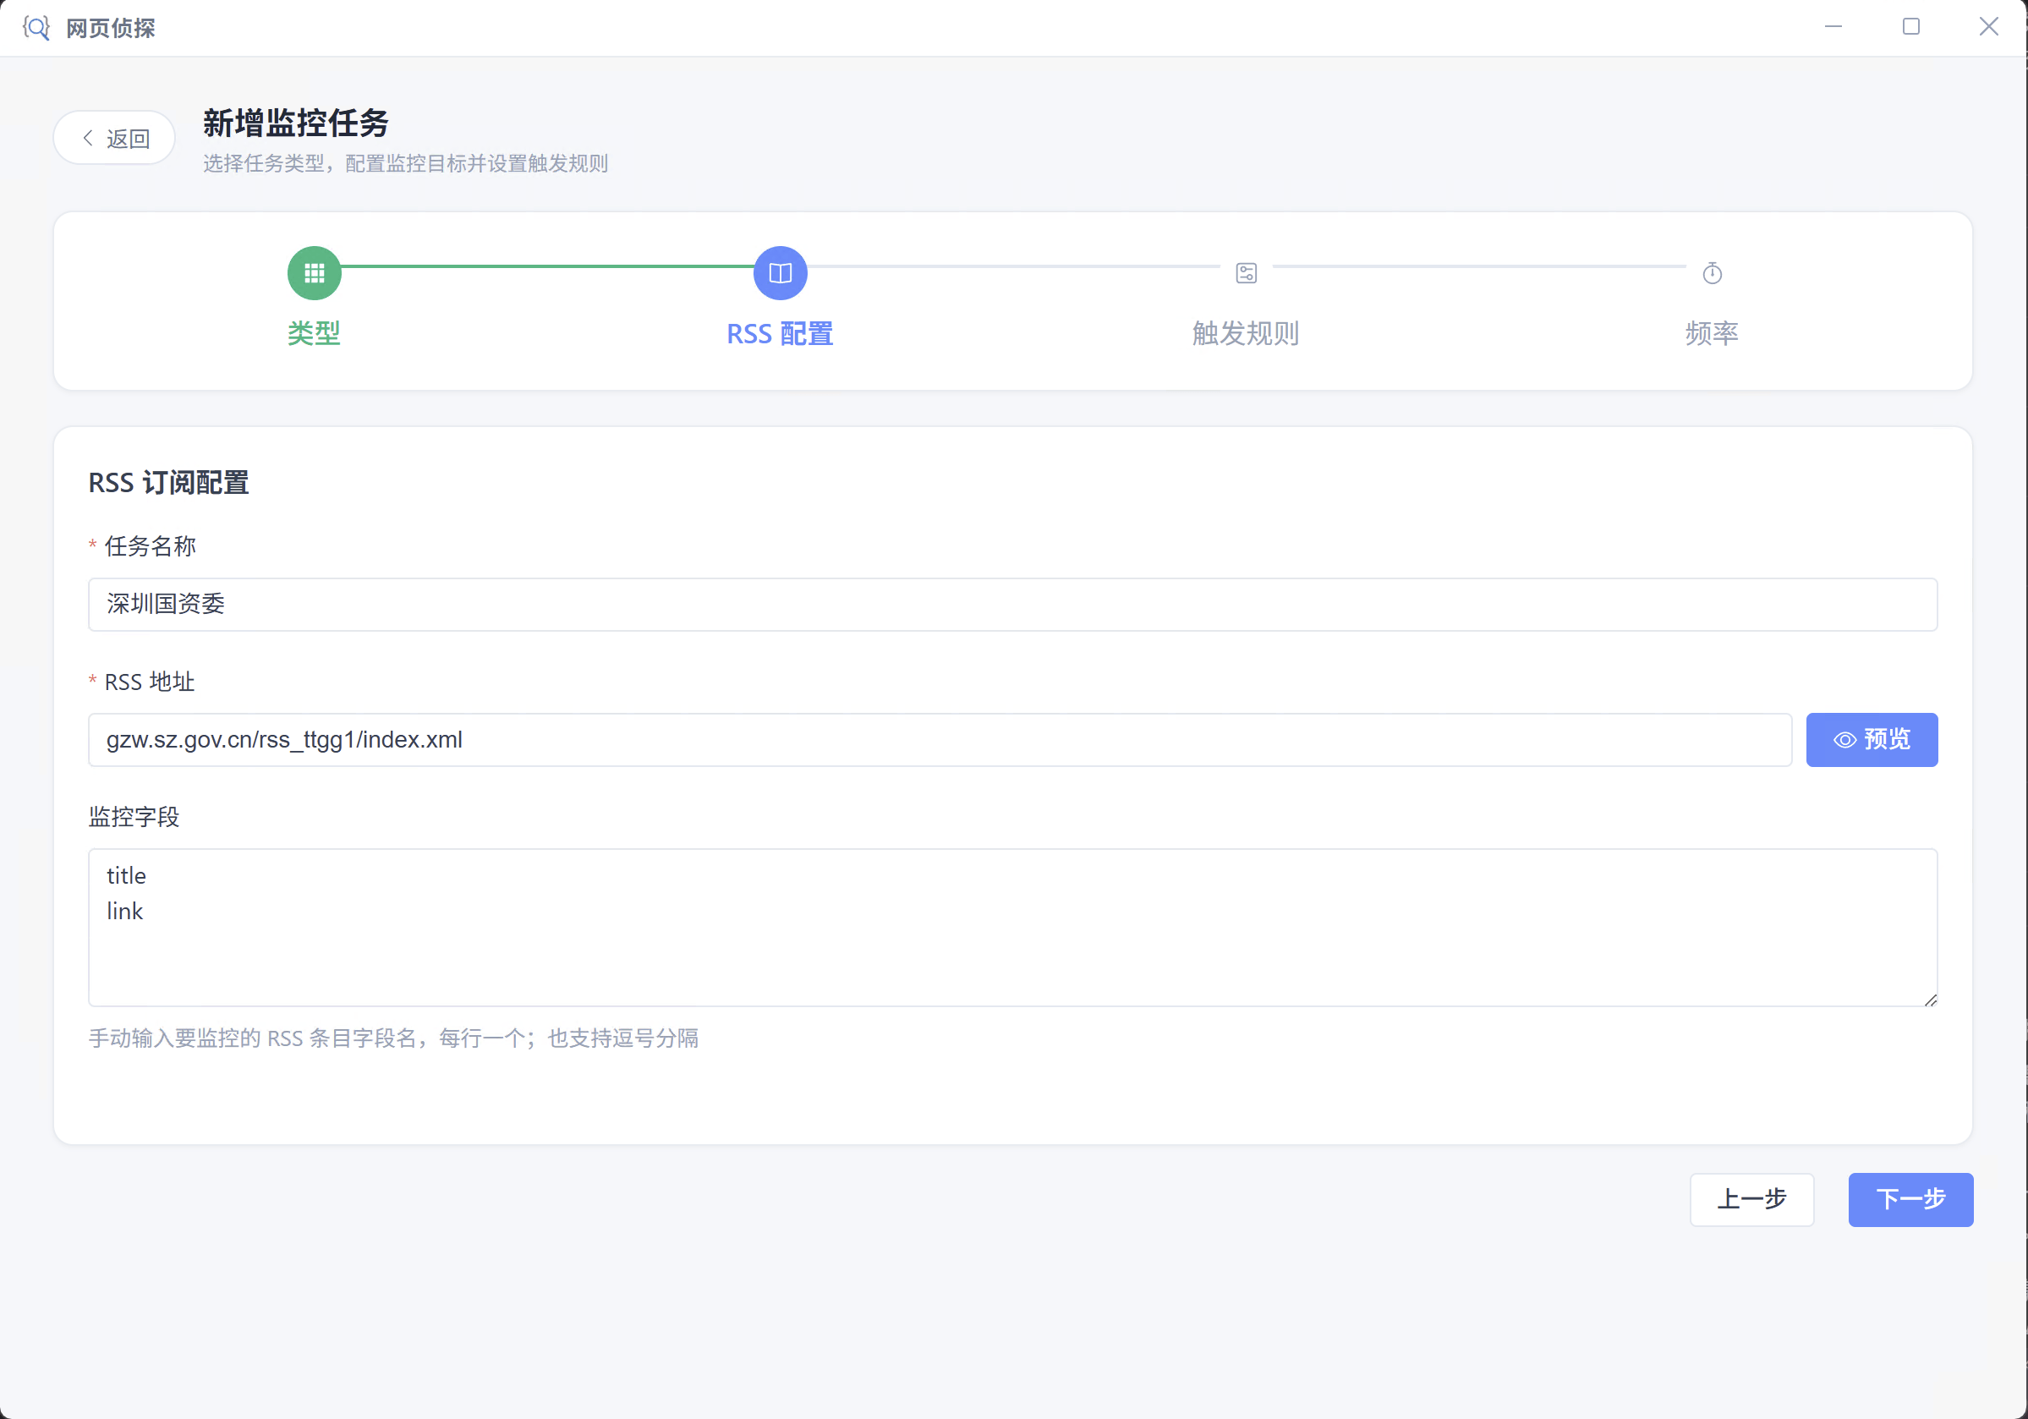Click inside the 监控字段 textarea

click(x=1013, y=927)
